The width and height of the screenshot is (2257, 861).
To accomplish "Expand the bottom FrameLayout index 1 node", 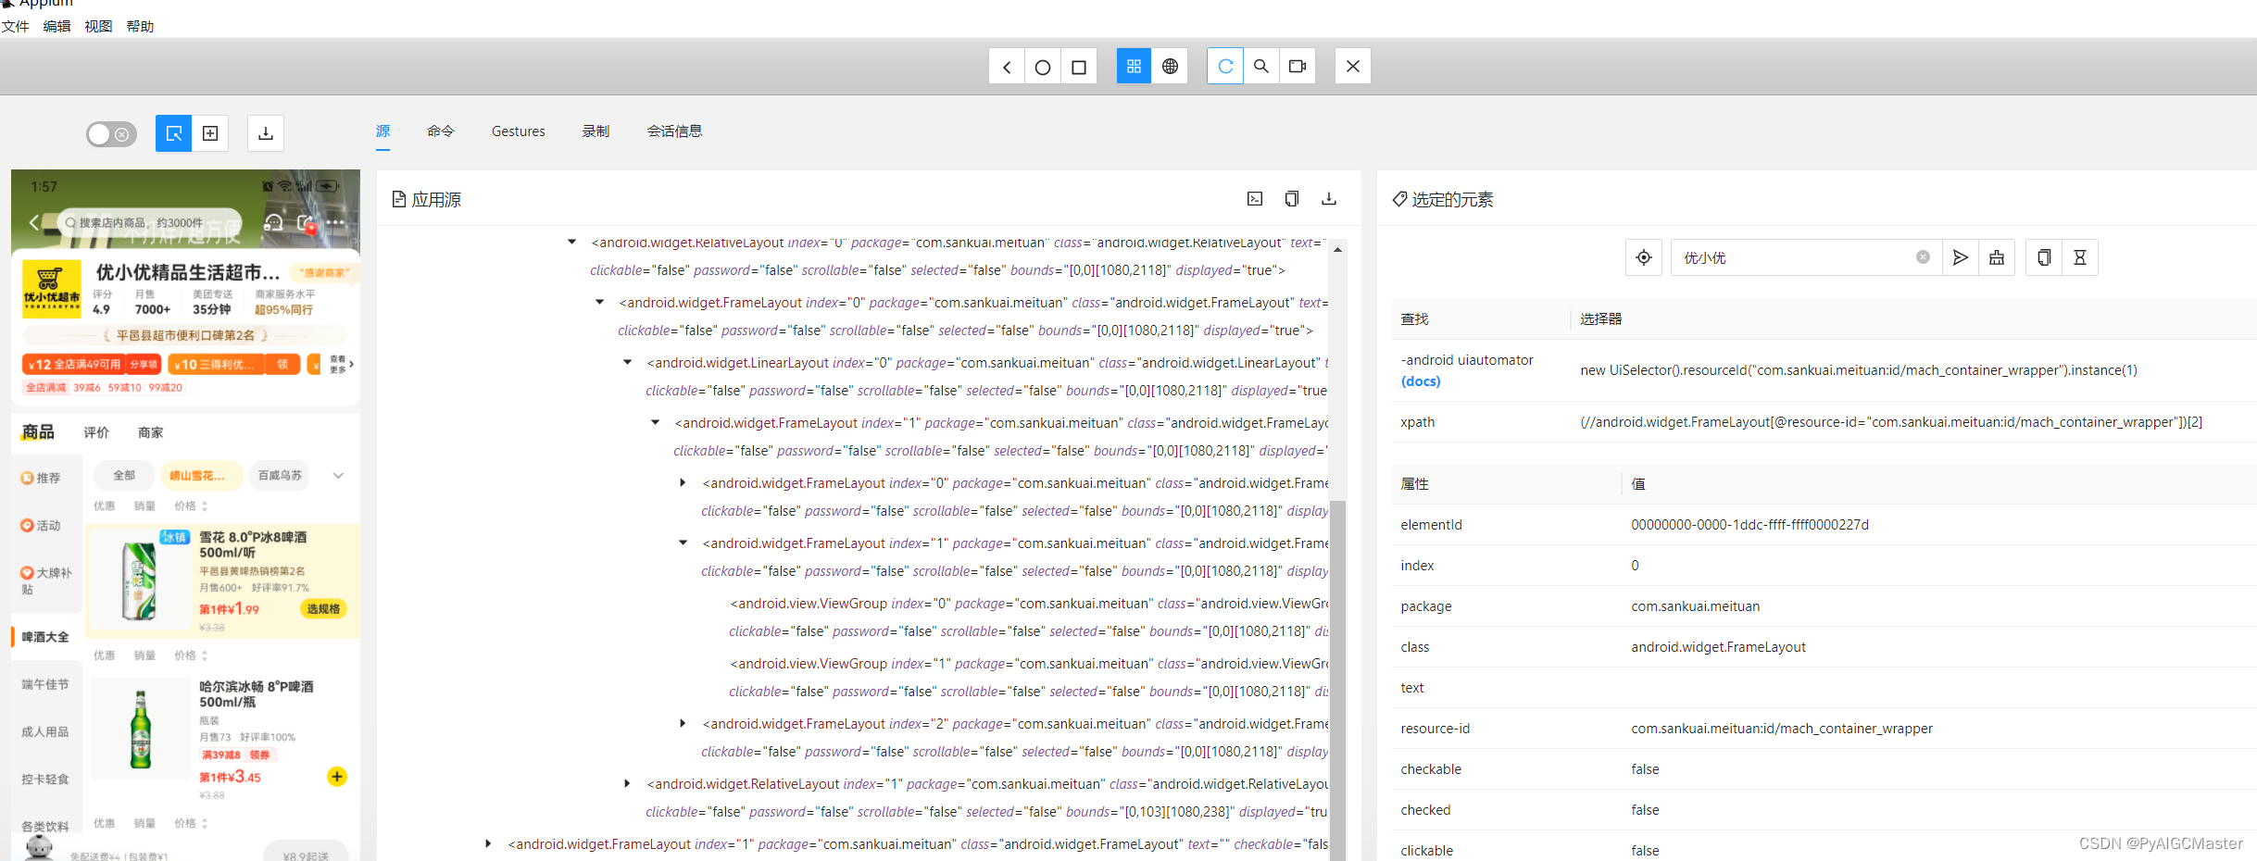I will point(489,844).
